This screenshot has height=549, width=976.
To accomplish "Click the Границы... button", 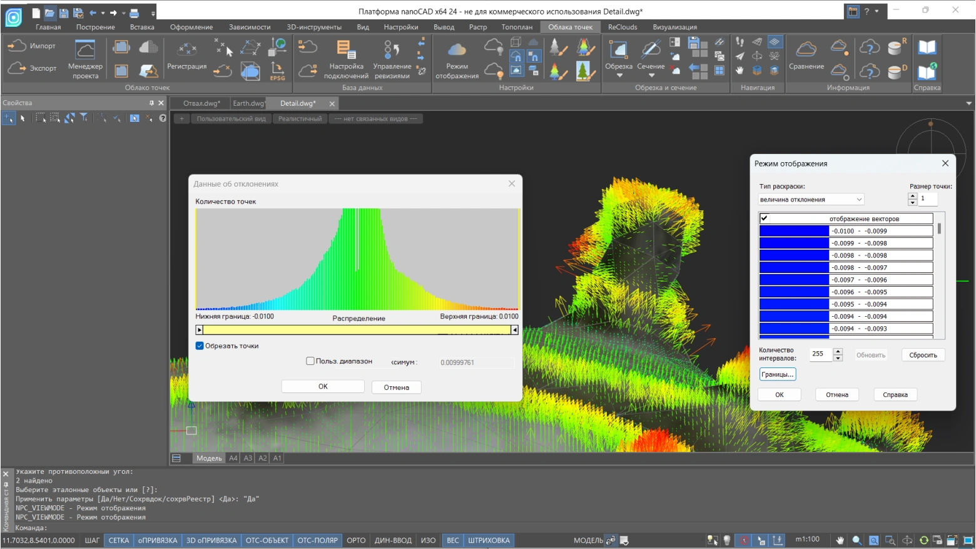I will click(777, 374).
